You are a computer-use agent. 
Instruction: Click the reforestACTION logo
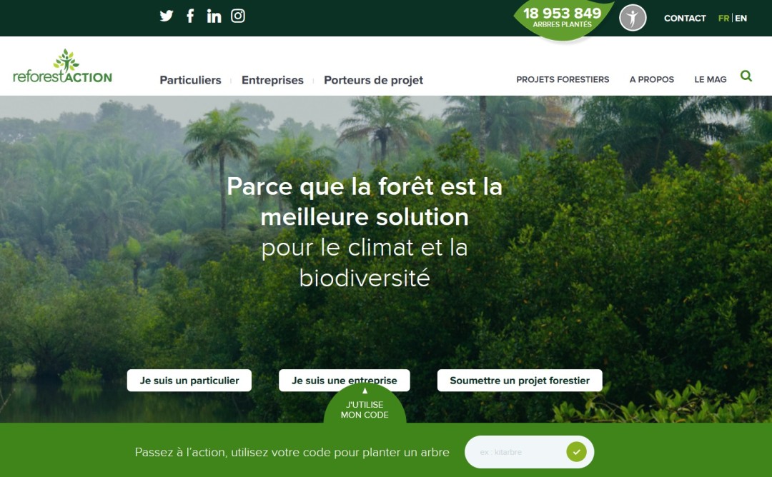62,66
